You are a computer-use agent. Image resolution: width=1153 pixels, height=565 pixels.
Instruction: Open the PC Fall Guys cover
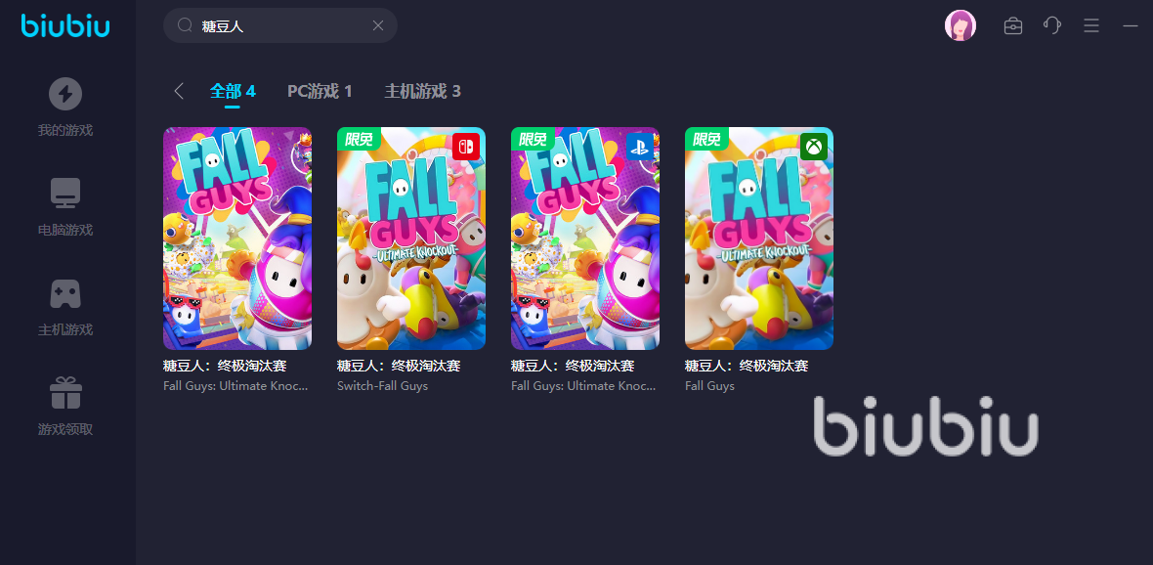pos(237,239)
